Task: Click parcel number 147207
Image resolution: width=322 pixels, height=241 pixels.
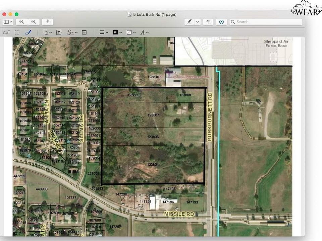Action: click(x=115, y=227)
